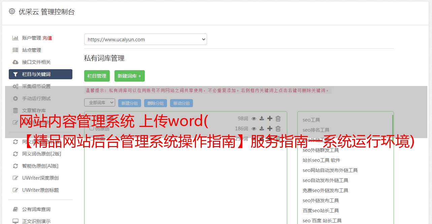Open the 栏目与关键词 sidebar item
The height and width of the screenshot is (224, 432).
40,74
